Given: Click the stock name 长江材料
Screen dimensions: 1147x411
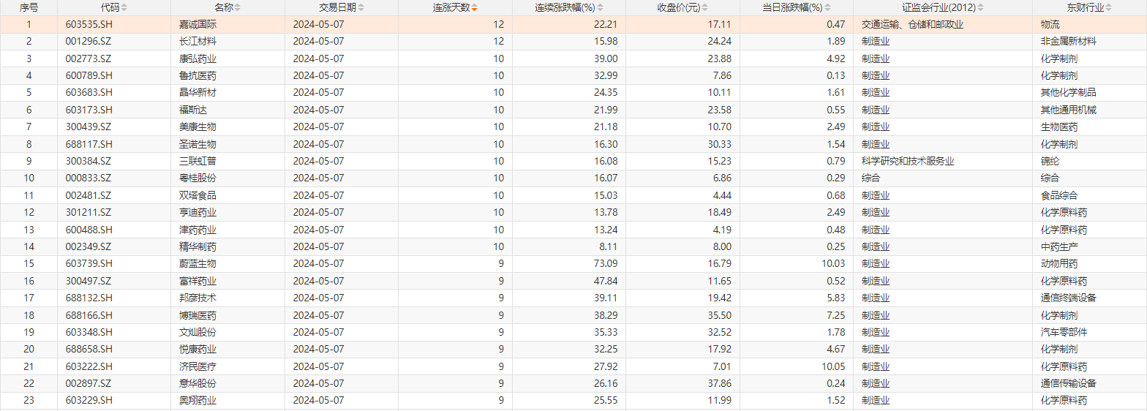Looking at the screenshot, I should (198, 41).
